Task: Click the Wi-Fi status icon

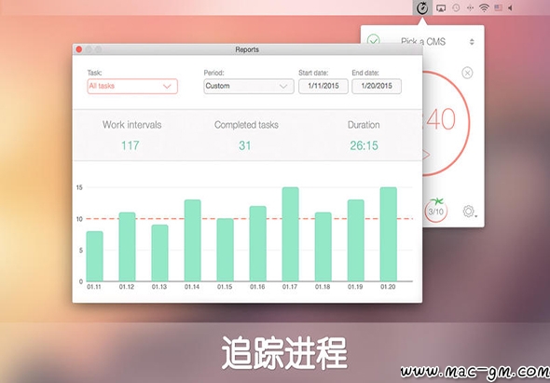Action: [x=484, y=7]
